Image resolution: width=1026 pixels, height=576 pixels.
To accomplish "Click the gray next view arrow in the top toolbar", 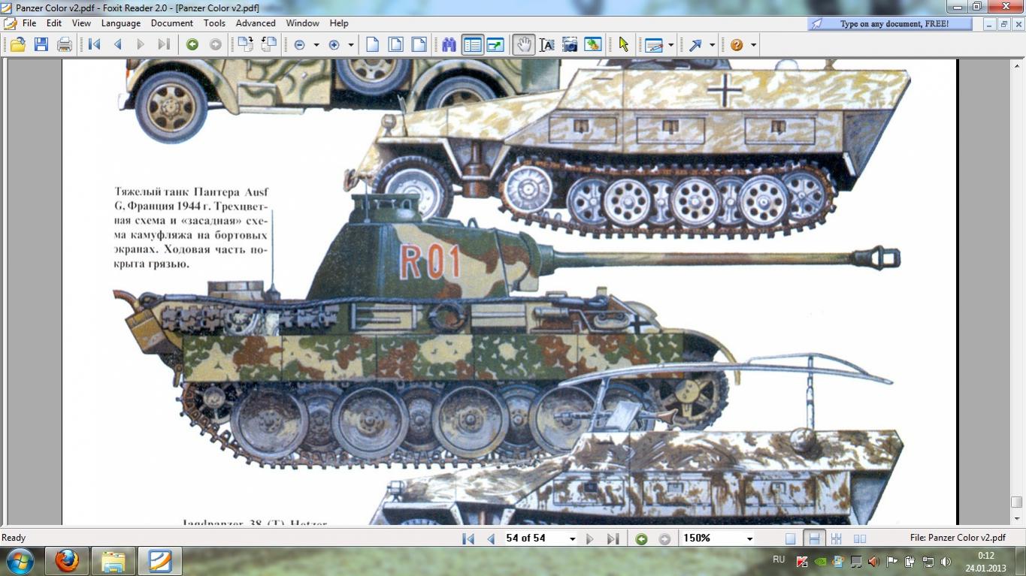I will [216, 44].
